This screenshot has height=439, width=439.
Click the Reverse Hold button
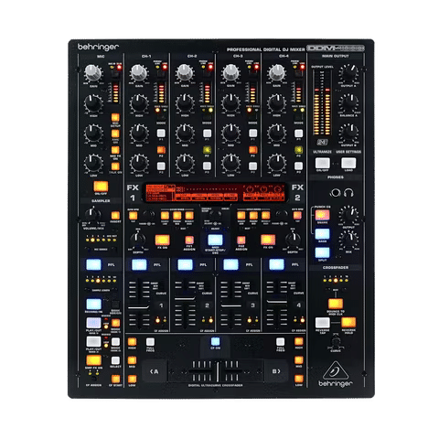click(348, 323)
